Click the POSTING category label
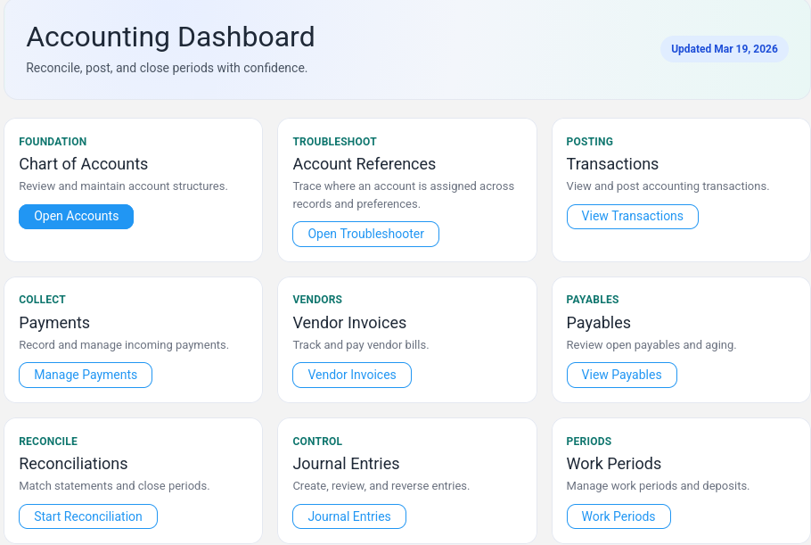 pos(590,142)
